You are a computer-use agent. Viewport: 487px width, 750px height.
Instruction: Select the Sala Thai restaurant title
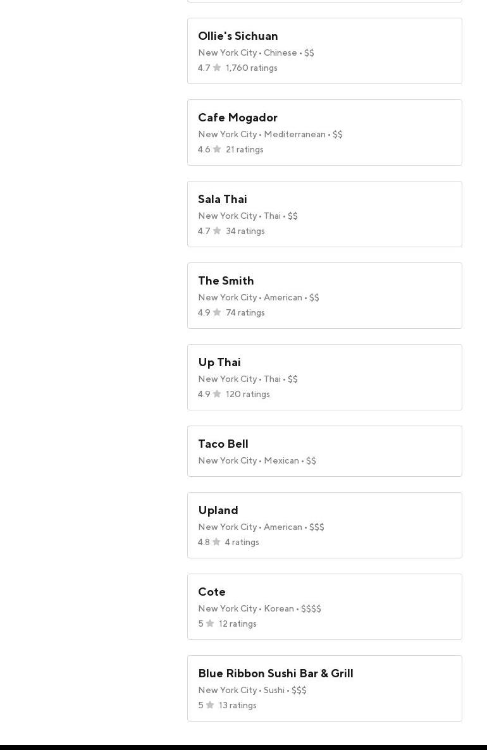[223, 199]
